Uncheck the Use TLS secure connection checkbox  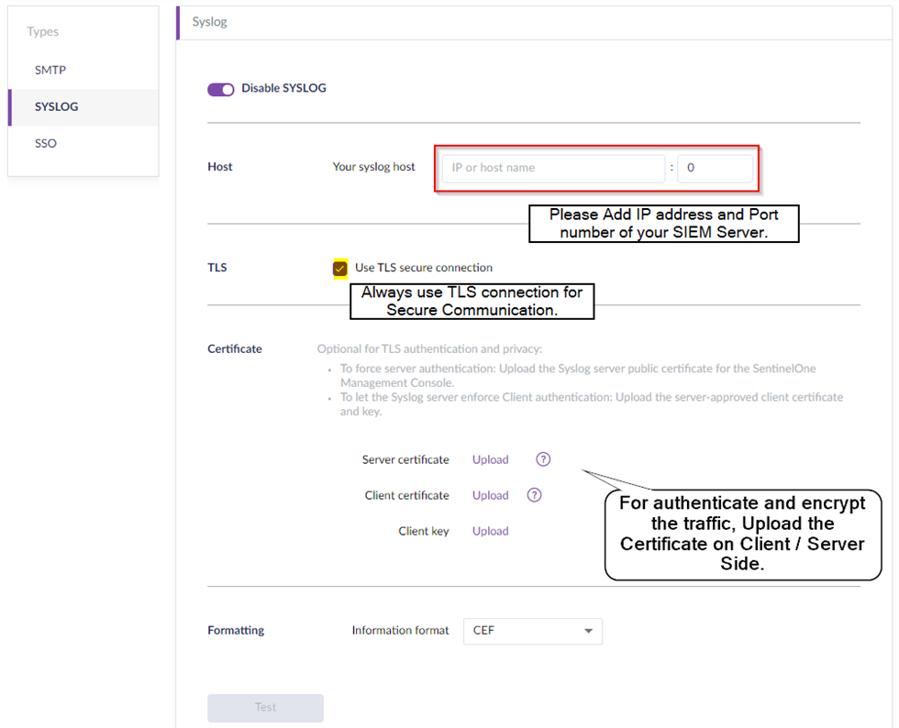[340, 268]
